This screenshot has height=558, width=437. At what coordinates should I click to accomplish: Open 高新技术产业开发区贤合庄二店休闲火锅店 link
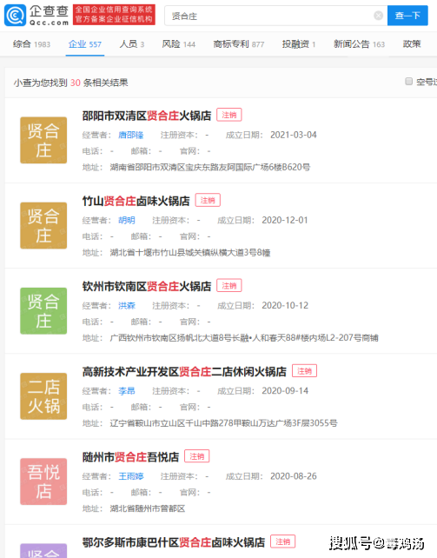click(184, 372)
